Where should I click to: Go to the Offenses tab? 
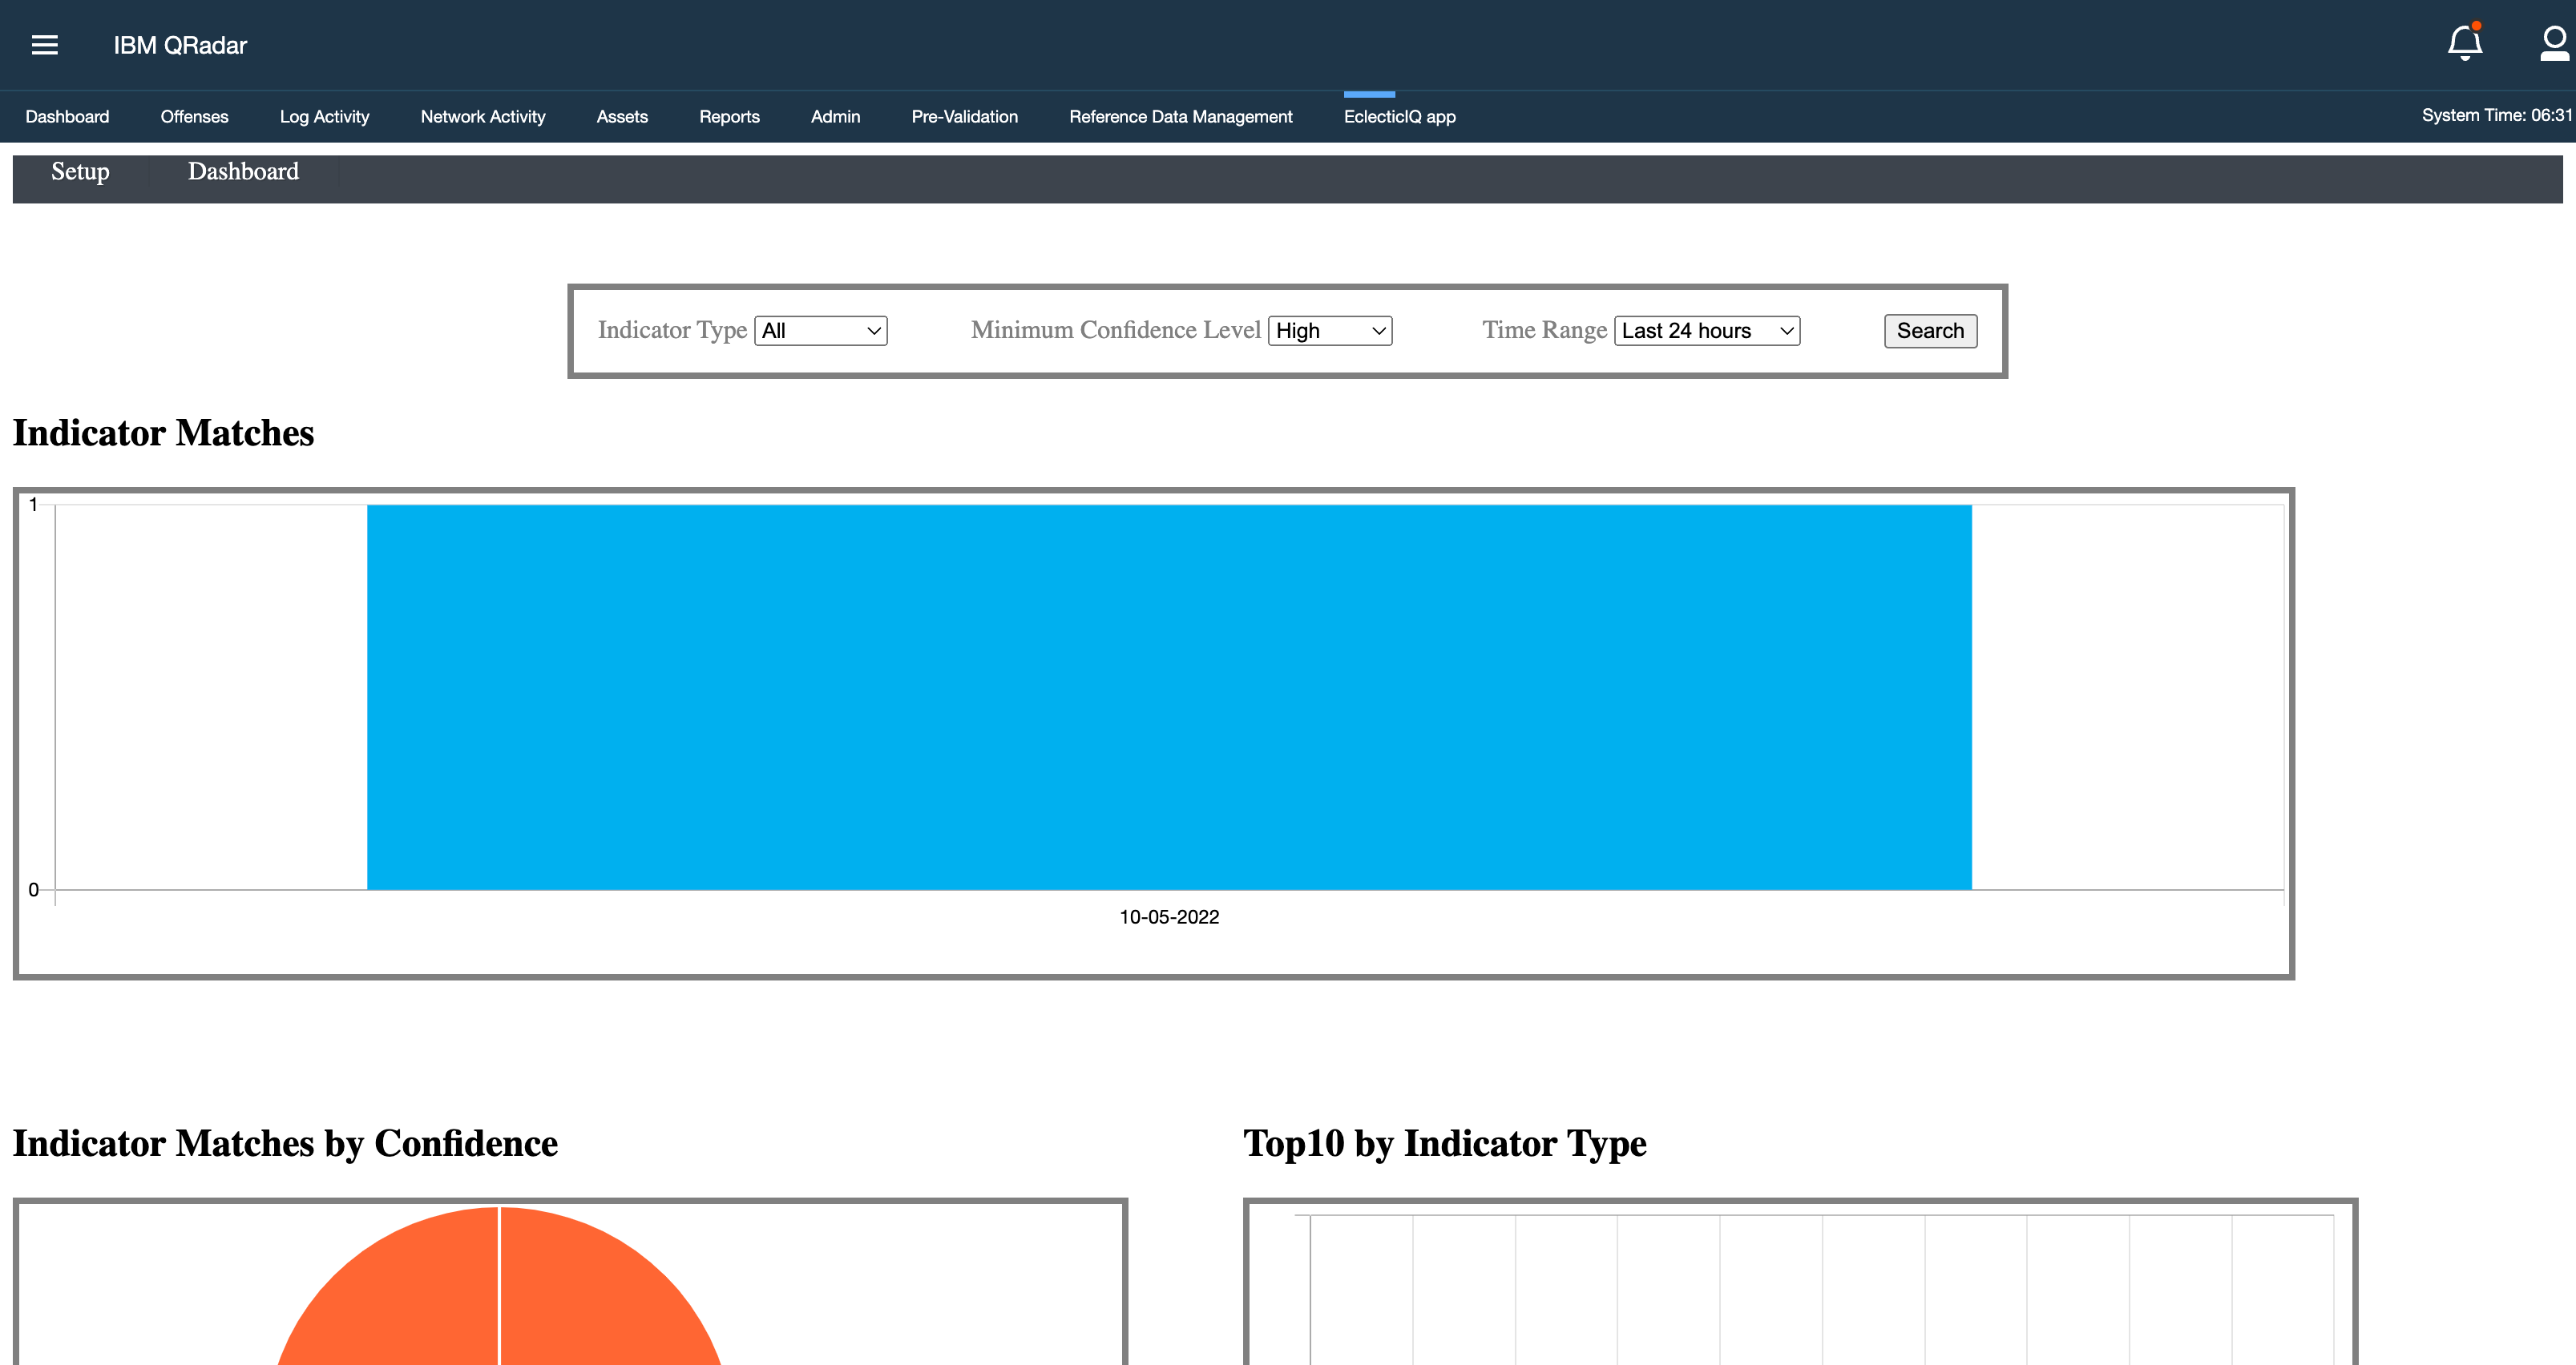[x=194, y=117]
